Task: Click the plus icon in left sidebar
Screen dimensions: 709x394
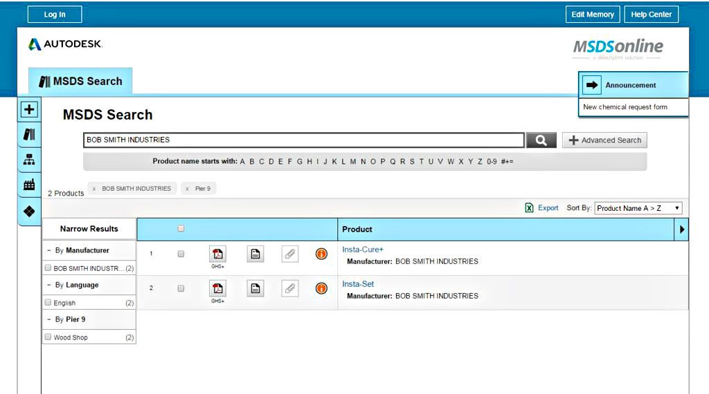Action: (29, 109)
